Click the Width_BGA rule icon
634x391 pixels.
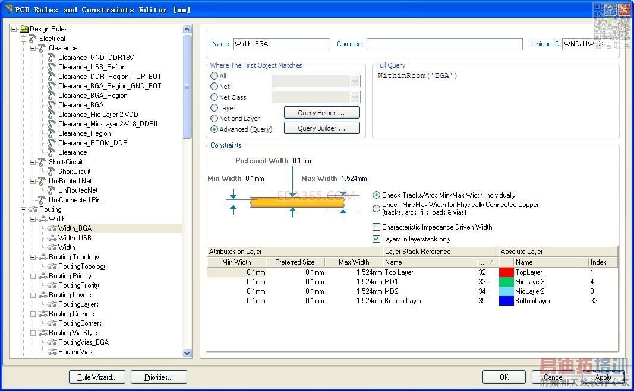52,228
